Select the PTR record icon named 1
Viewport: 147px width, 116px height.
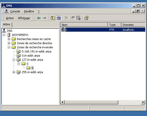tap(63, 30)
